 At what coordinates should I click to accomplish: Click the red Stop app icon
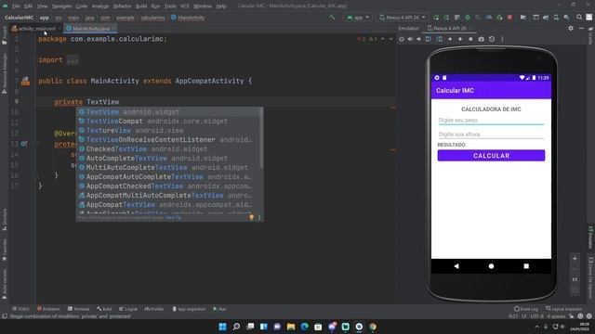click(510, 18)
